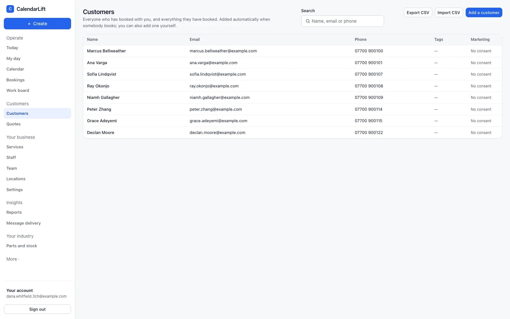Open Niamh Gallagher customer row
This screenshot has height=319, width=510.
292,98
